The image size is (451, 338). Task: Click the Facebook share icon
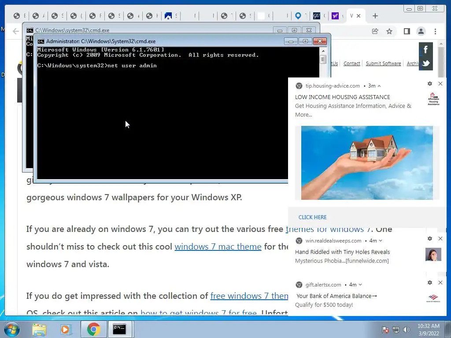(x=426, y=49)
